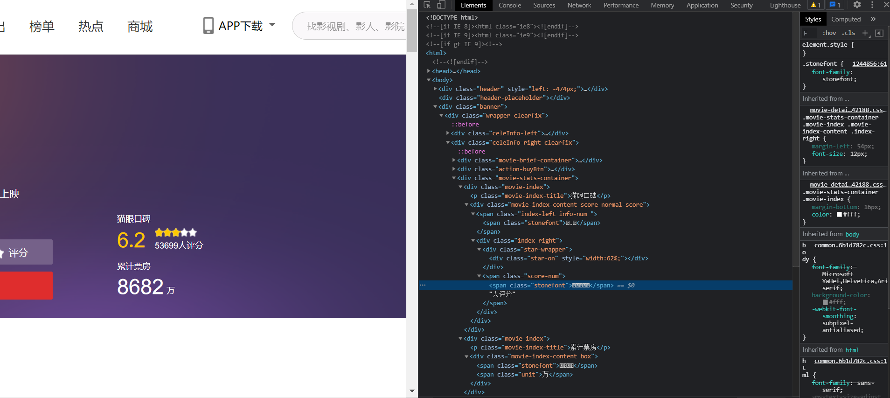Viewport: 890px width, 398px height.
Task: Collapse the div class banner node
Action: coord(435,106)
